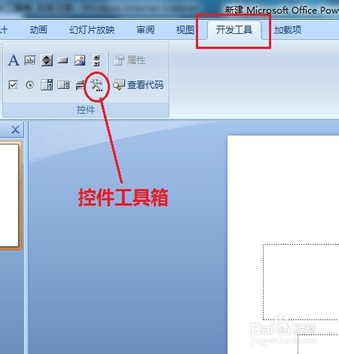Open the 加载项 ribbon tab

[288, 30]
